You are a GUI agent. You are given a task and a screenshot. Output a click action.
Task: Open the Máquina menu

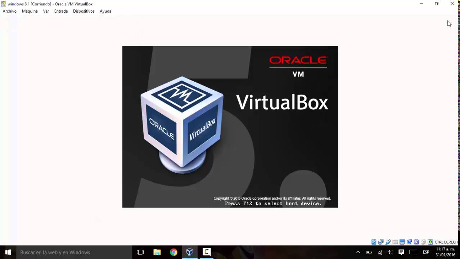[30, 11]
